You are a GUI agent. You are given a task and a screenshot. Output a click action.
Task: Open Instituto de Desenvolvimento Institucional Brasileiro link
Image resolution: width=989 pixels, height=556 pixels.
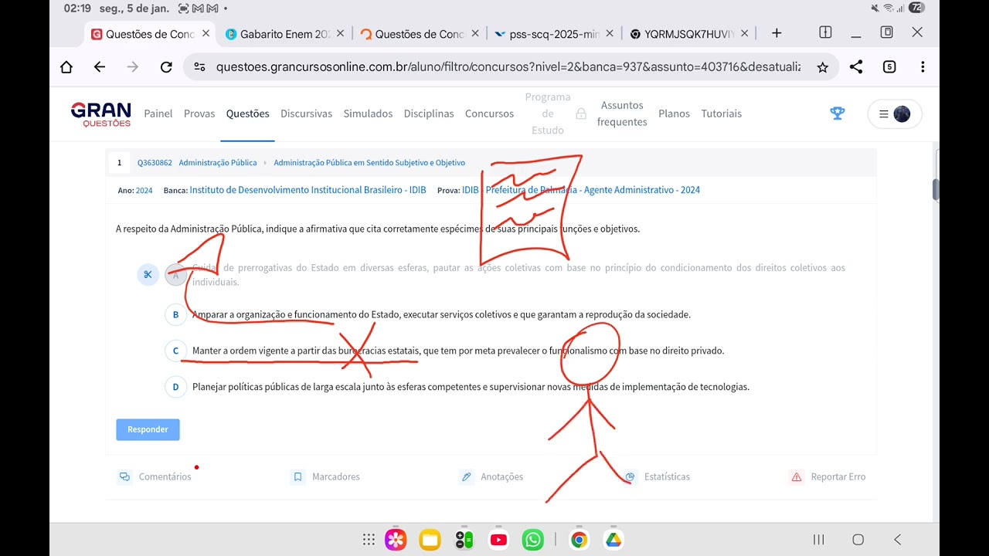[308, 190]
